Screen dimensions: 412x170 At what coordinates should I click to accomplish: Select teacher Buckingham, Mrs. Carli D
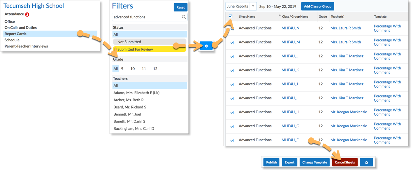click(134, 129)
